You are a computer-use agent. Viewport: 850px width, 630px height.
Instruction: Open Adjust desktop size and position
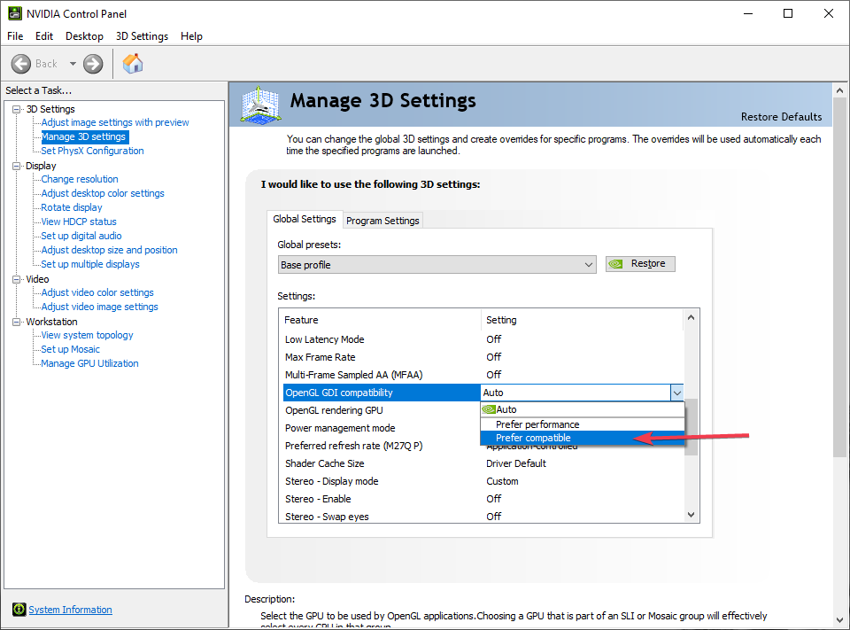110,250
